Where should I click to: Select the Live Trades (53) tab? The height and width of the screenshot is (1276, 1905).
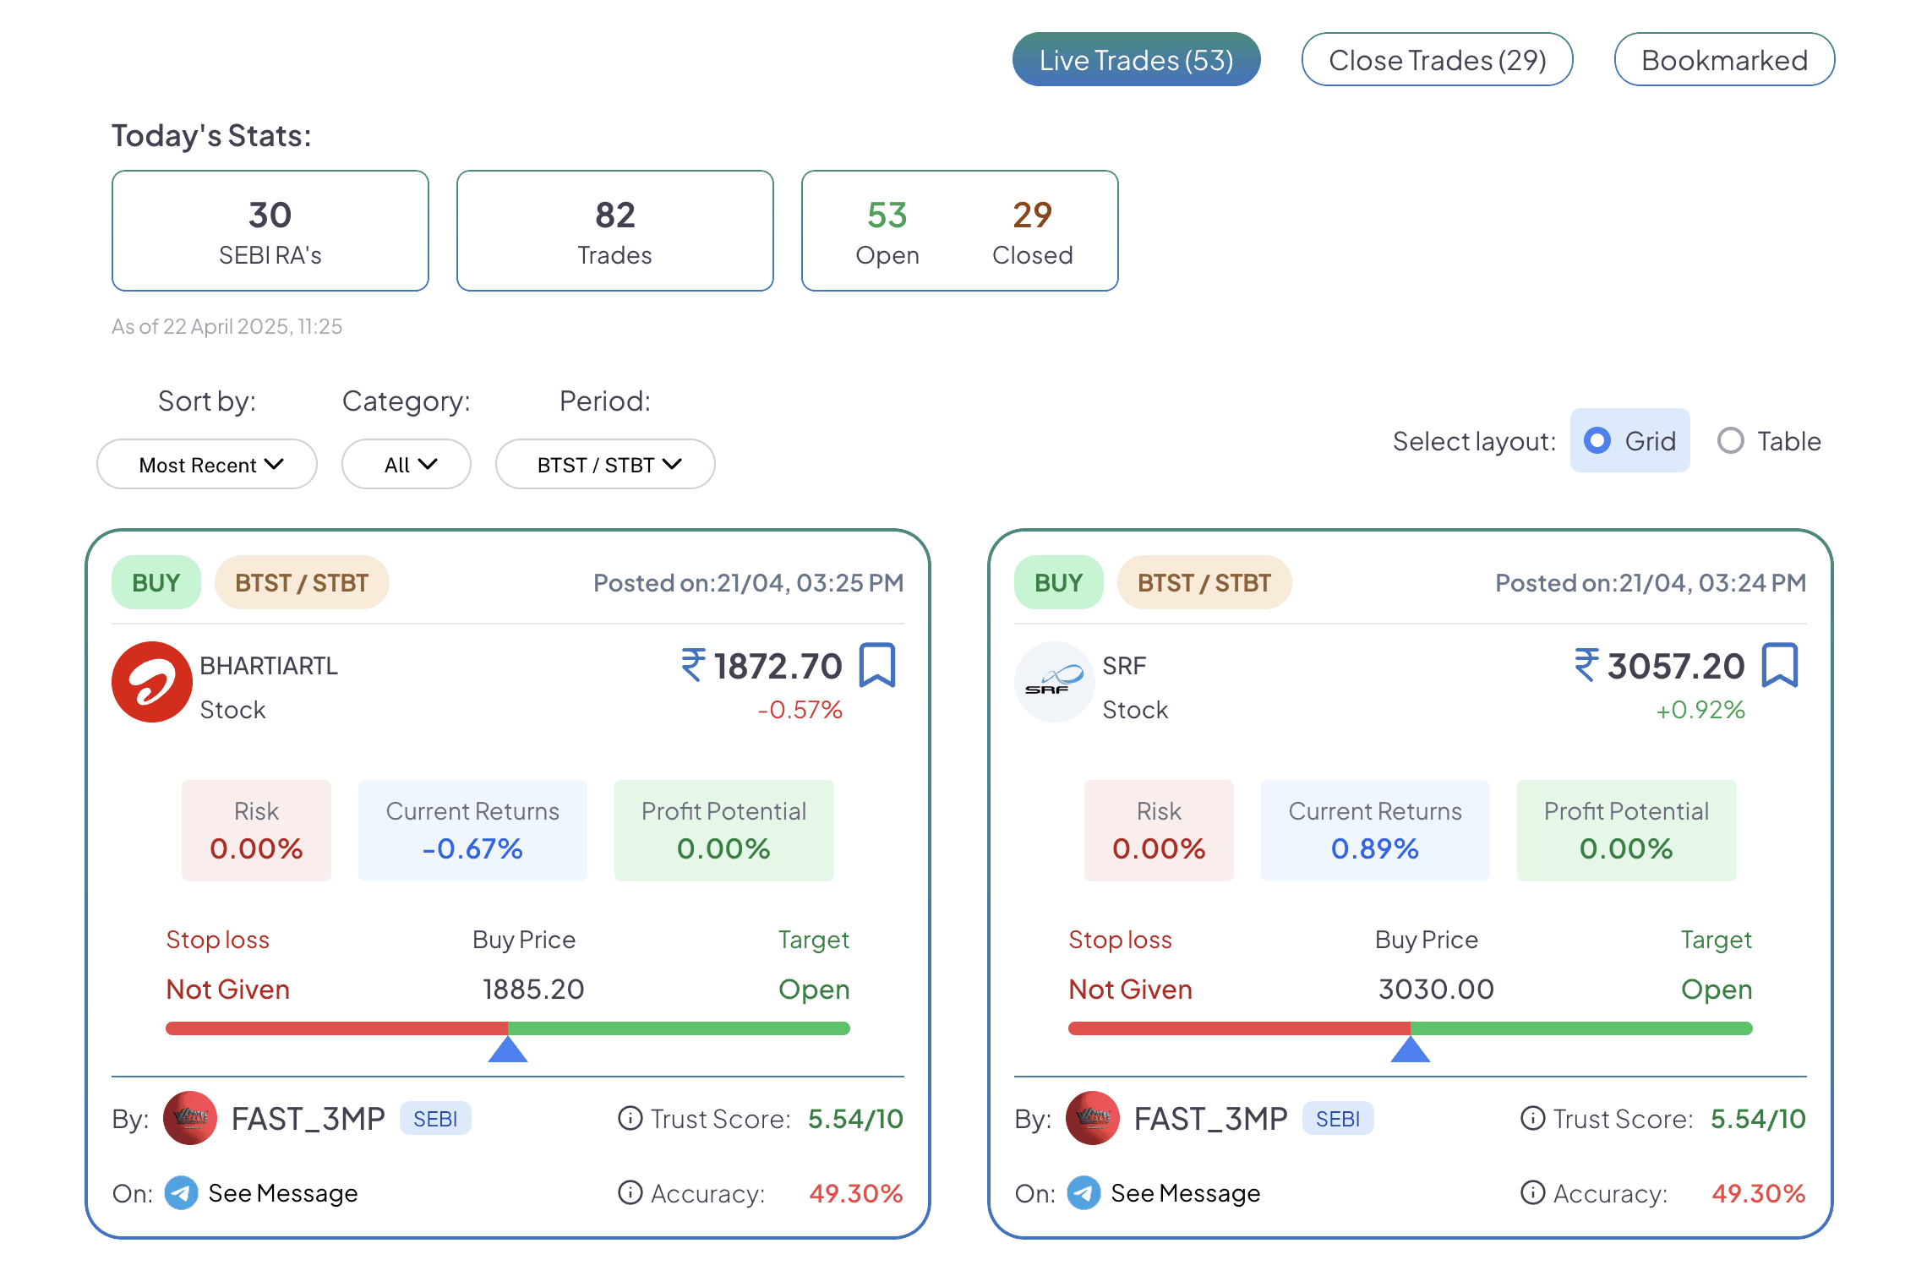[1137, 59]
